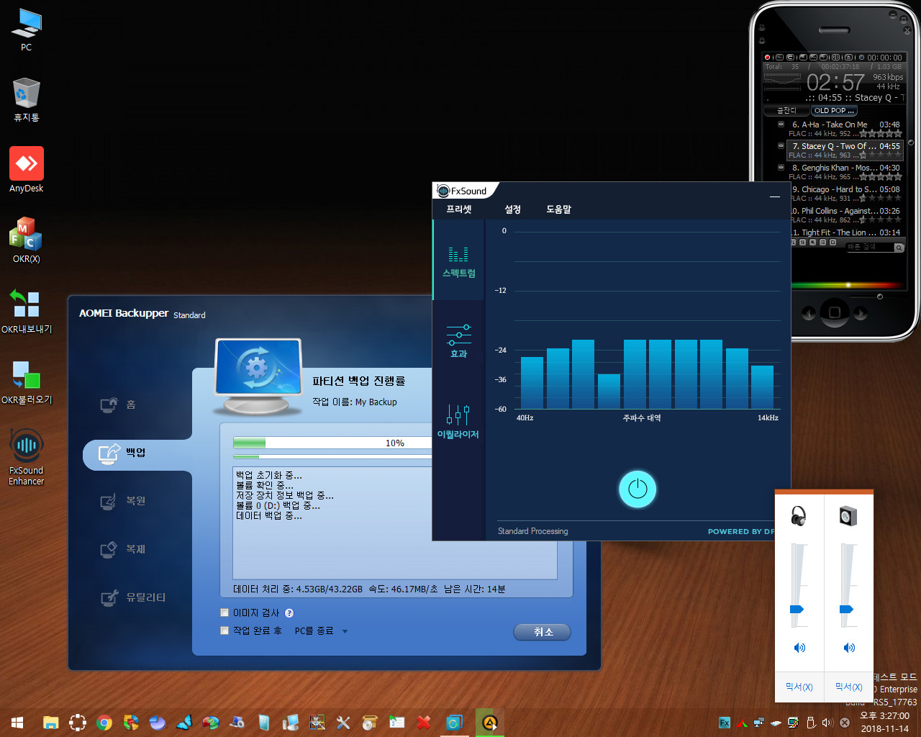This screenshot has width=921, height=737.
Task: Open File Explorer from the taskbar
Action: [50, 723]
